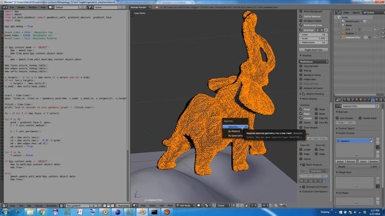Toggle the Outline Selected checkbox

point(301,16)
